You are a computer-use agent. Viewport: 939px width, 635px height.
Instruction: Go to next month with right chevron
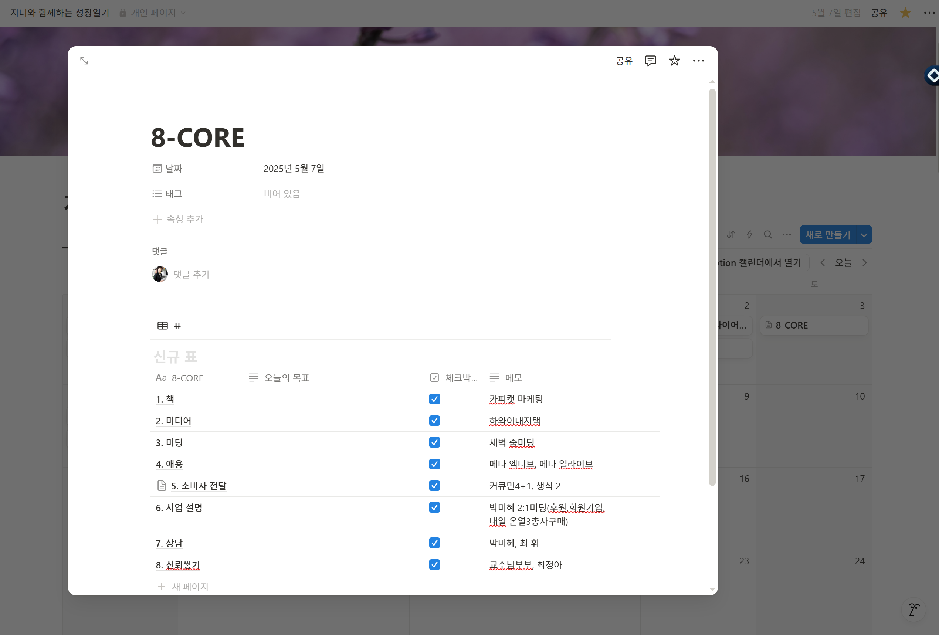[x=865, y=263]
